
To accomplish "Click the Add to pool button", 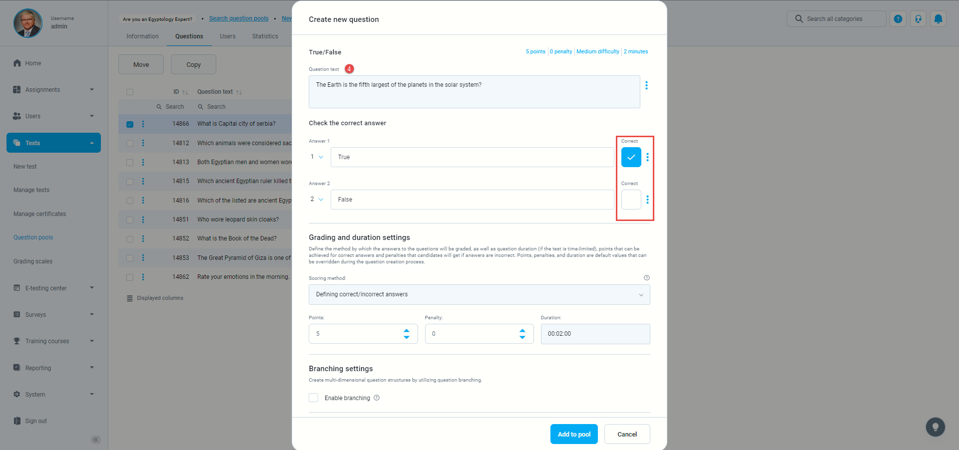I will coord(574,434).
